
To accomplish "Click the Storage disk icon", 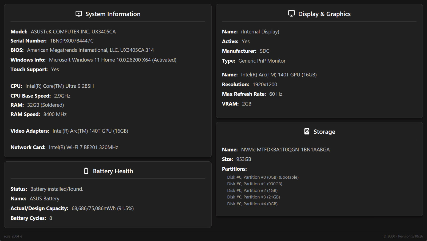I will pyautogui.click(x=307, y=131).
